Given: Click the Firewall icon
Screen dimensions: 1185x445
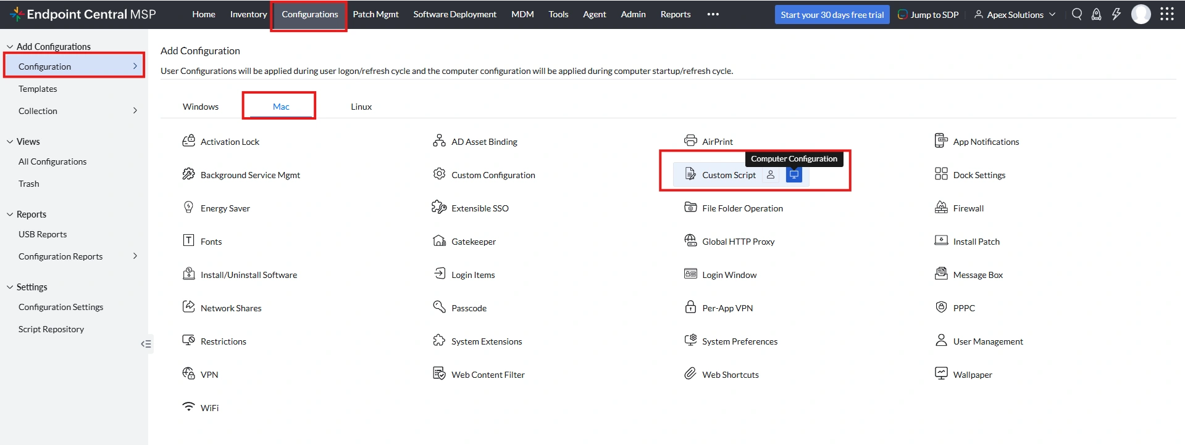Looking at the screenshot, I should coord(941,208).
